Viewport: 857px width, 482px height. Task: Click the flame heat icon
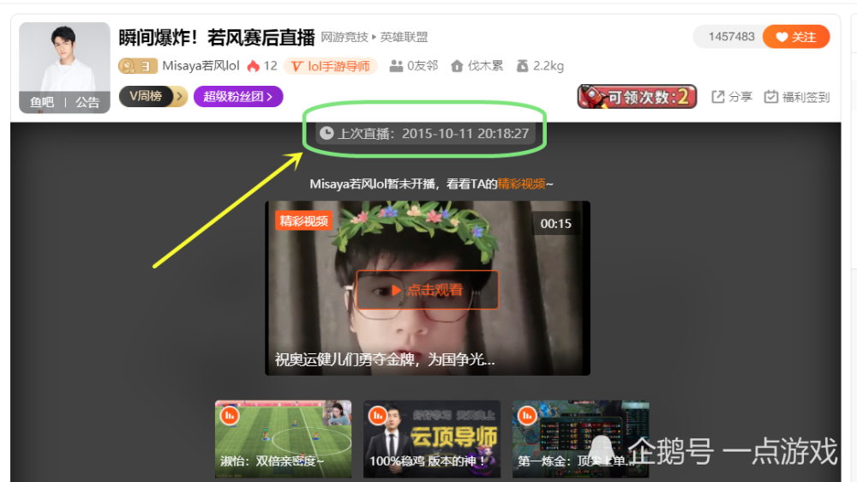[x=253, y=66]
